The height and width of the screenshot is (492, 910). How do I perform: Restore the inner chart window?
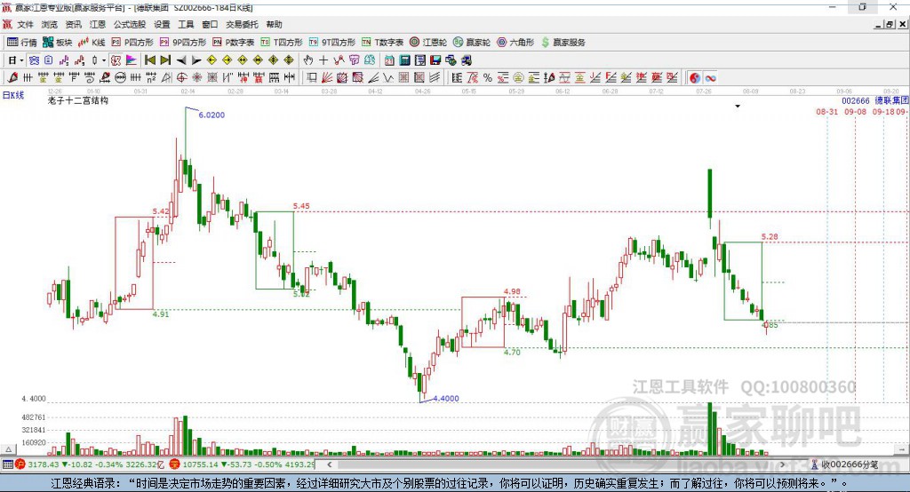890,24
